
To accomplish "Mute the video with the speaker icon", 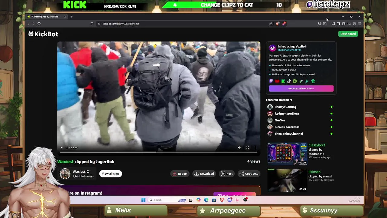I will click(x=239, y=147).
